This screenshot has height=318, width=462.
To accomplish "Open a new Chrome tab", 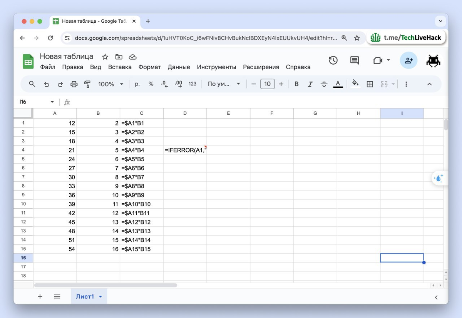I will (148, 21).
